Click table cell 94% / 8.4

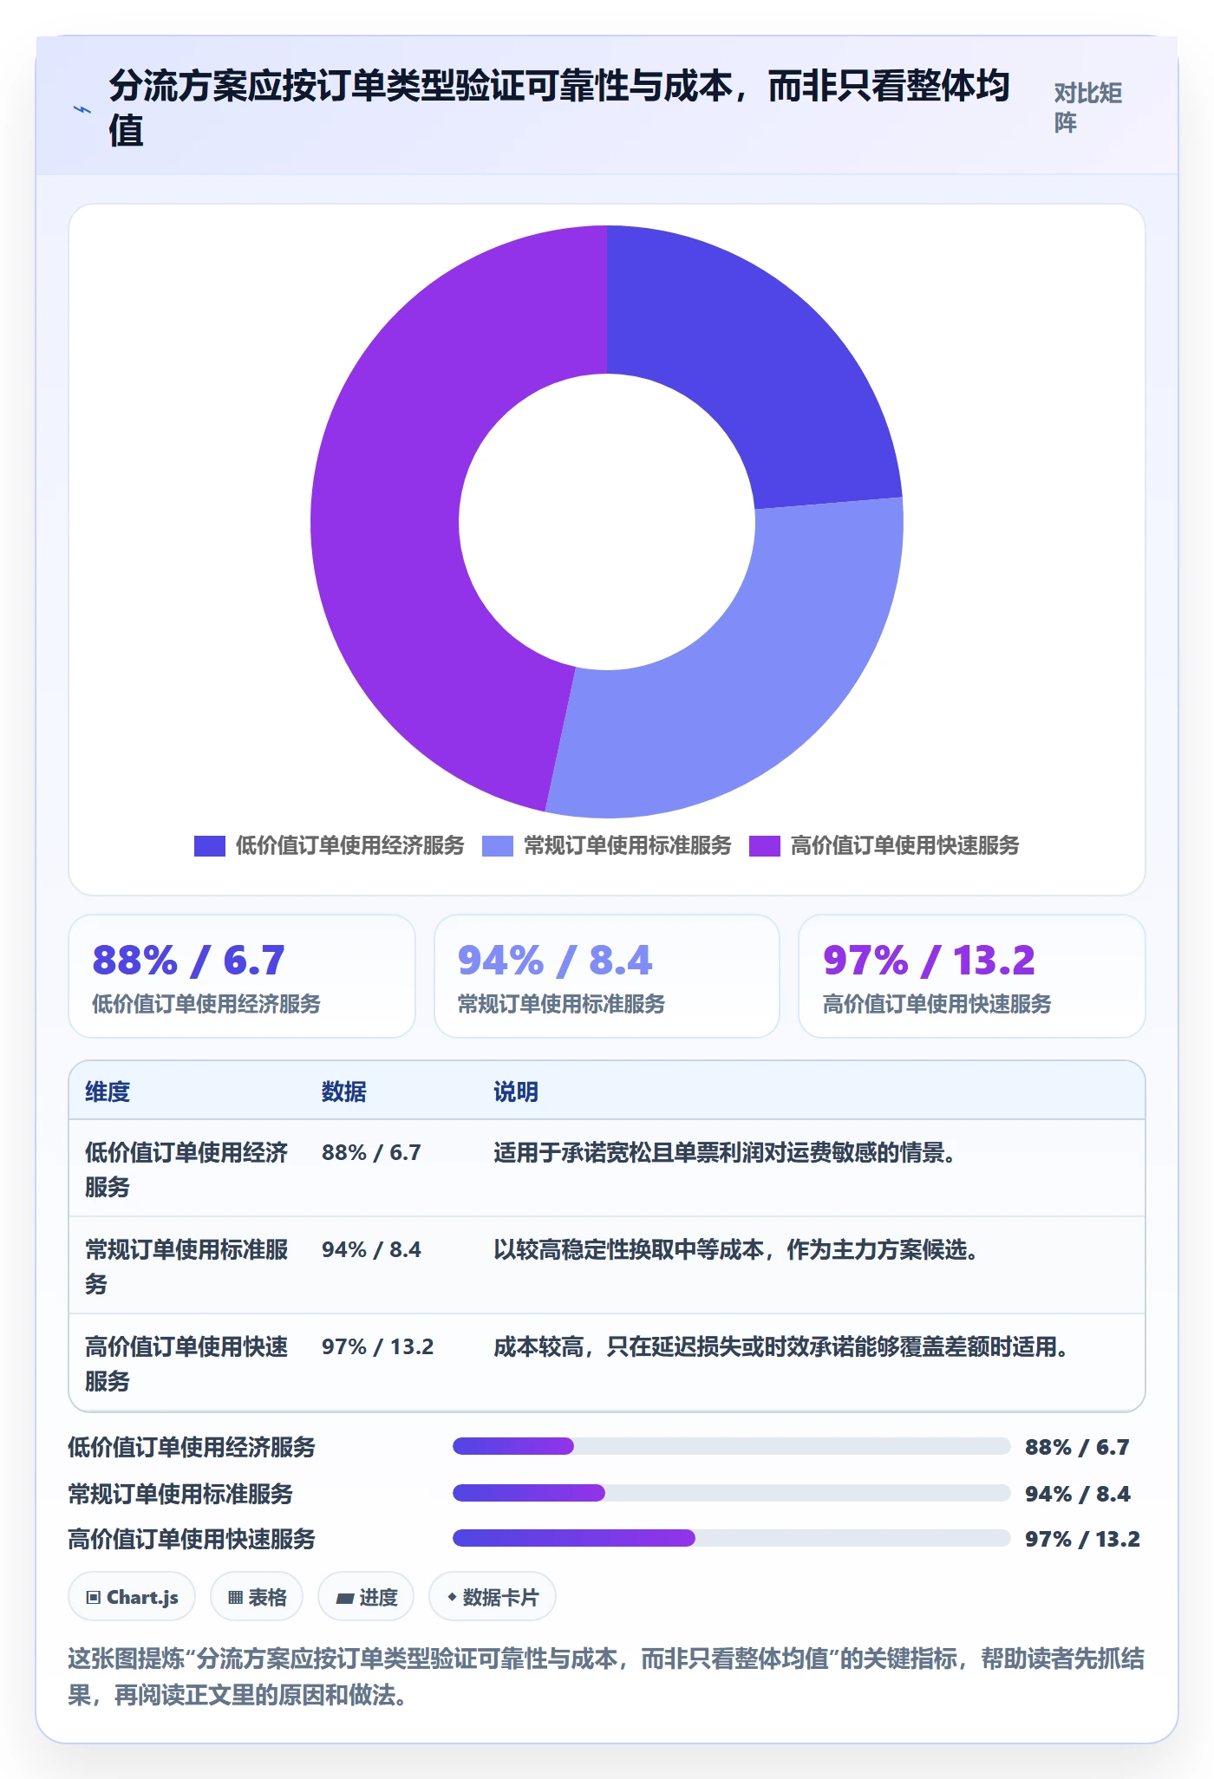(x=371, y=1249)
